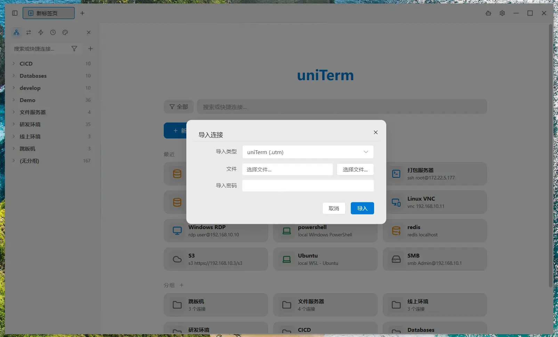The width and height of the screenshot is (558, 337).
Task: Cancel the import with 取消
Action: pyautogui.click(x=334, y=208)
